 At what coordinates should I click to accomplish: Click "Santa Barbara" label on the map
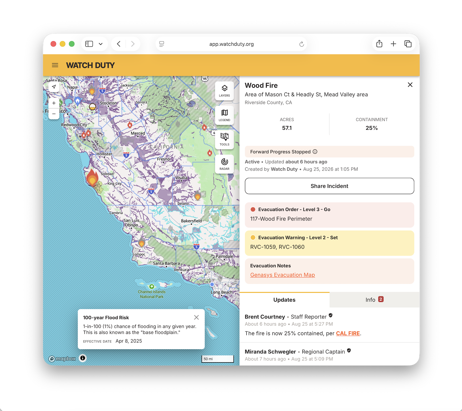click(166, 263)
